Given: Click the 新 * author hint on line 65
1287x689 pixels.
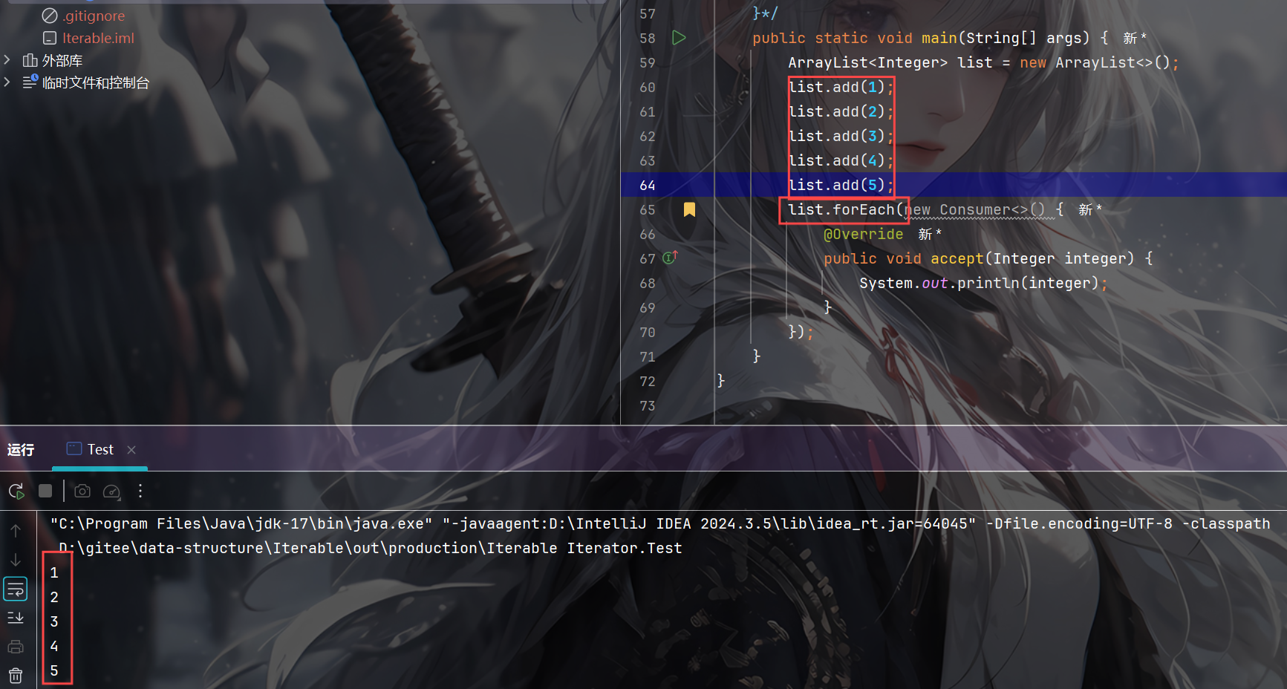Looking at the screenshot, I should [x=1089, y=210].
